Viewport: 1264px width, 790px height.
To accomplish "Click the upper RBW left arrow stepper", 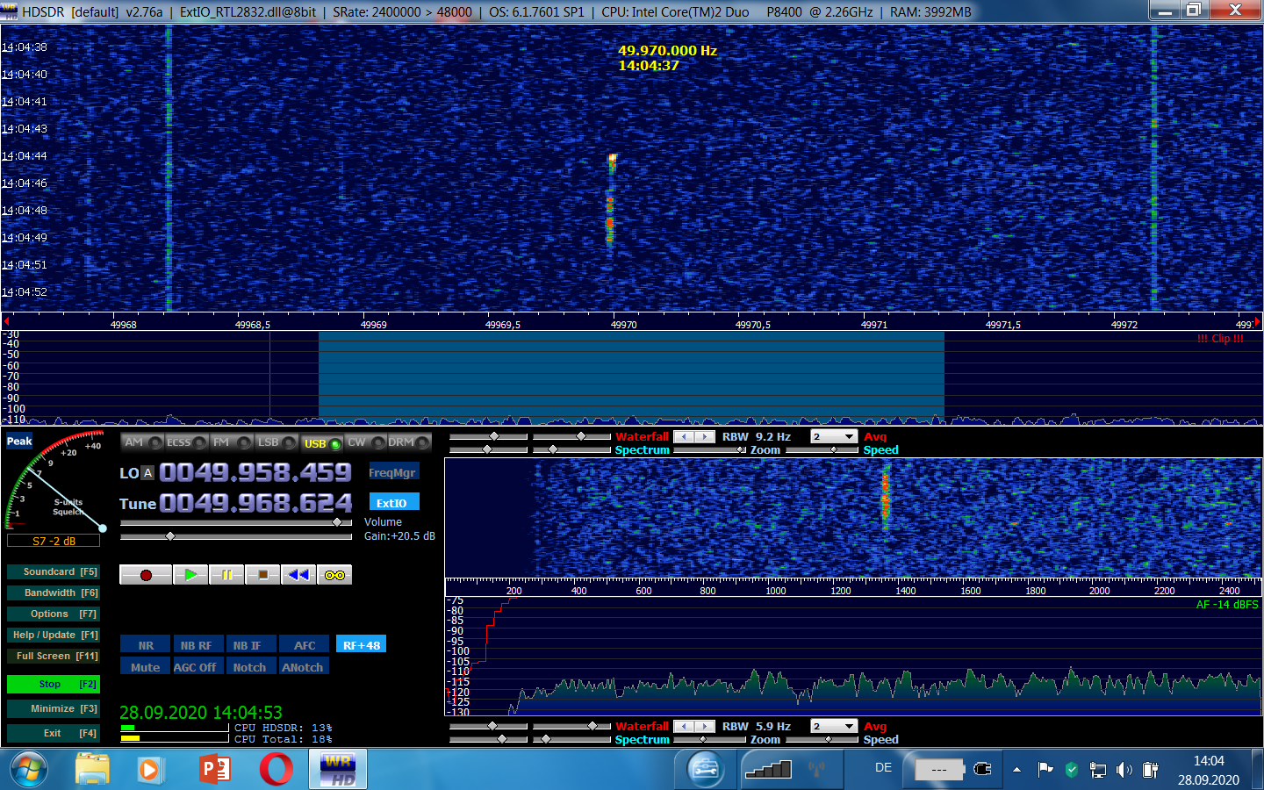I will [684, 436].
